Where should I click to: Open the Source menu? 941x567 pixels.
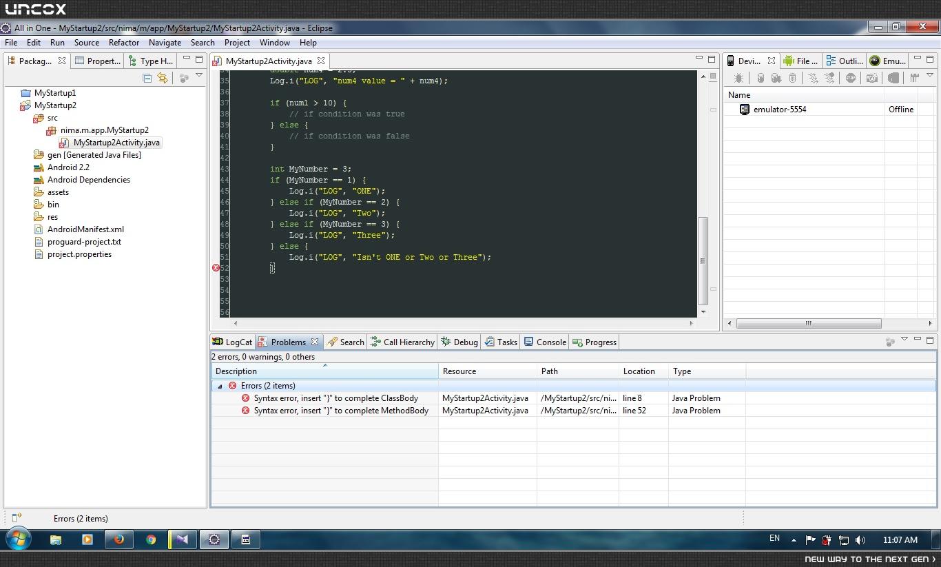(87, 43)
